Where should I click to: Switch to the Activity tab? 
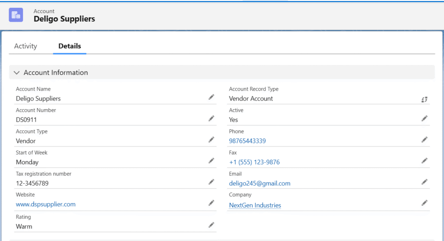[26, 46]
